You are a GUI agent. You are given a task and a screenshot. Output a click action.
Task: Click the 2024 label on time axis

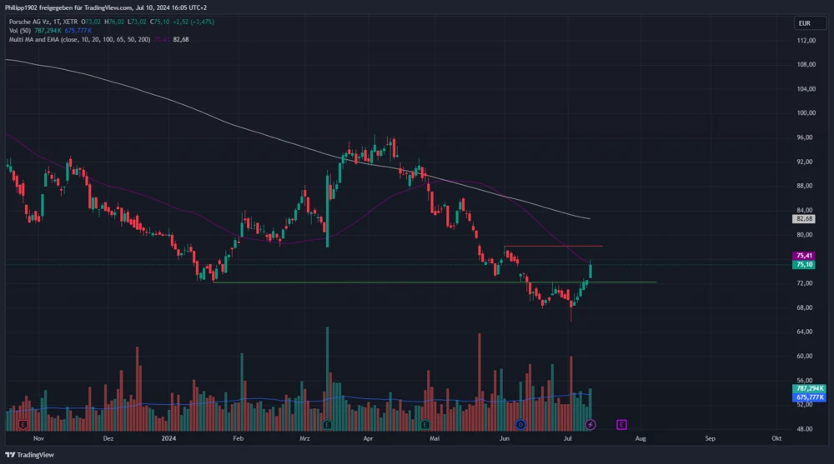(169, 437)
